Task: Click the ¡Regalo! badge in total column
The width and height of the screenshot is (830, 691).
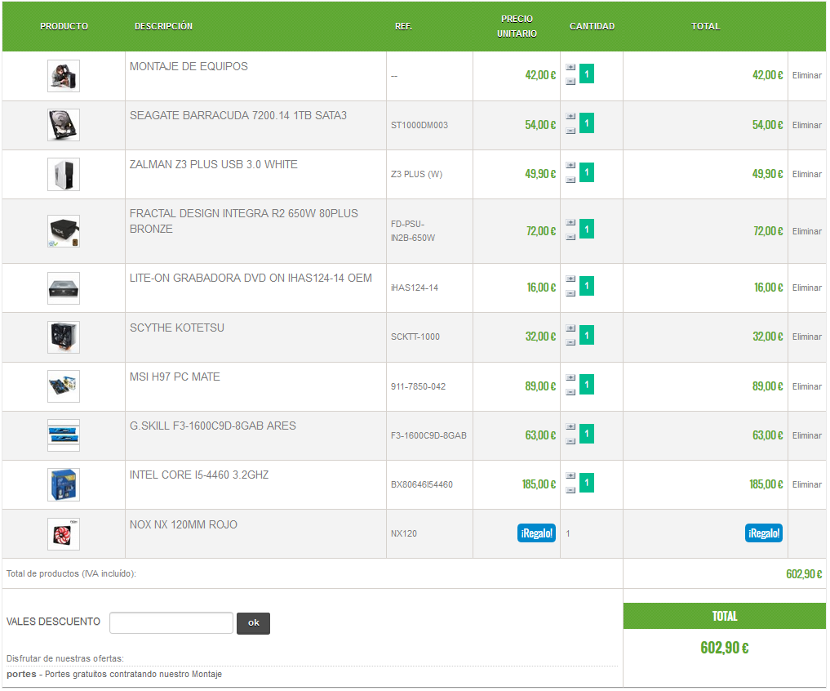Action: coord(763,533)
